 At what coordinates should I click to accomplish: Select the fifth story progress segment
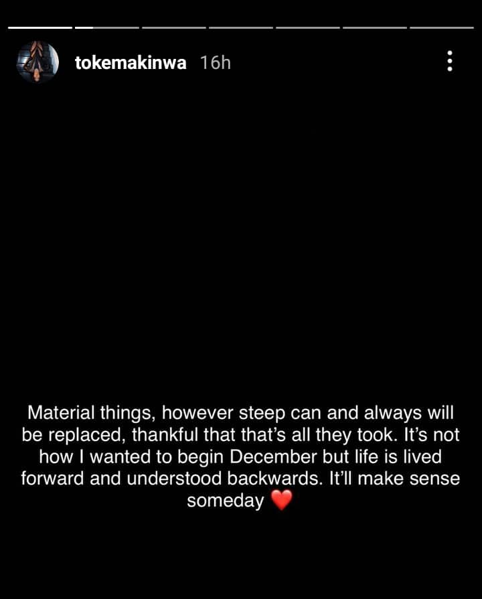(x=308, y=27)
